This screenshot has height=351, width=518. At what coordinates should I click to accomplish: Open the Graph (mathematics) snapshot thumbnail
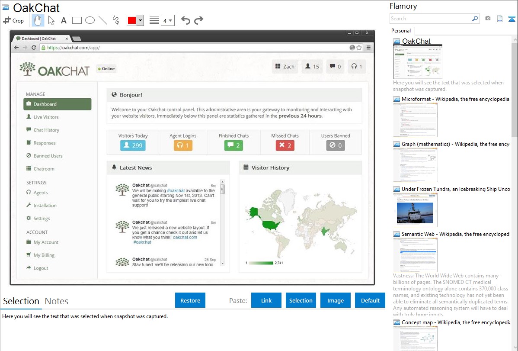pyautogui.click(x=415, y=165)
